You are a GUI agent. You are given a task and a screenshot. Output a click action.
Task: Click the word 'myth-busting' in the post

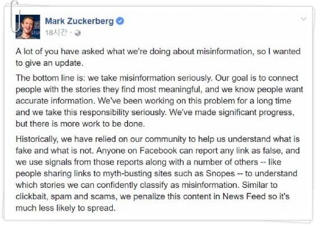(x=128, y=174)
